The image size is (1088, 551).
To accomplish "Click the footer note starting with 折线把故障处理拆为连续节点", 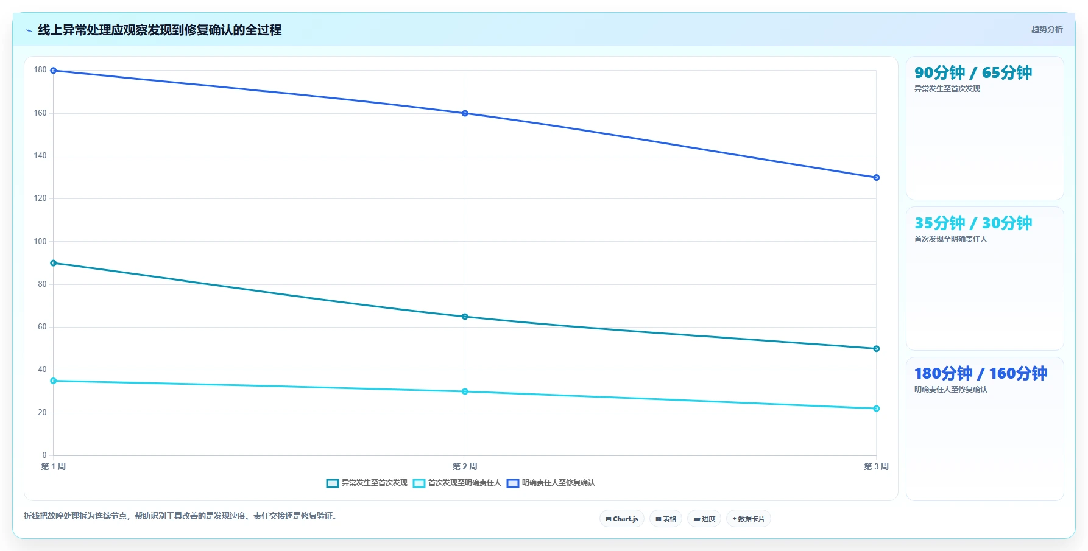I will [181, 516].
